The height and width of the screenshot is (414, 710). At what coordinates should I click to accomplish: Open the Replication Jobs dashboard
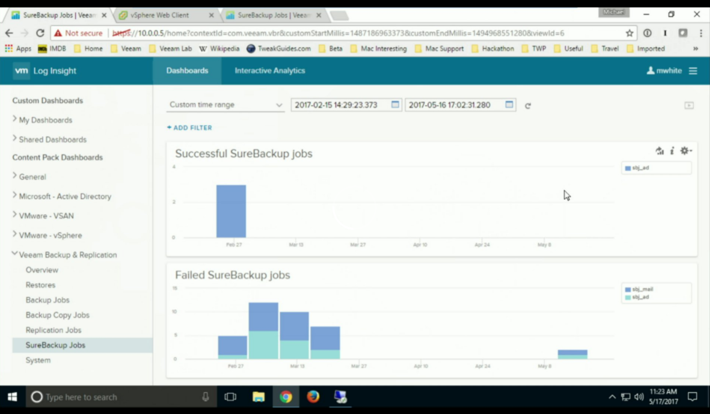54,330
